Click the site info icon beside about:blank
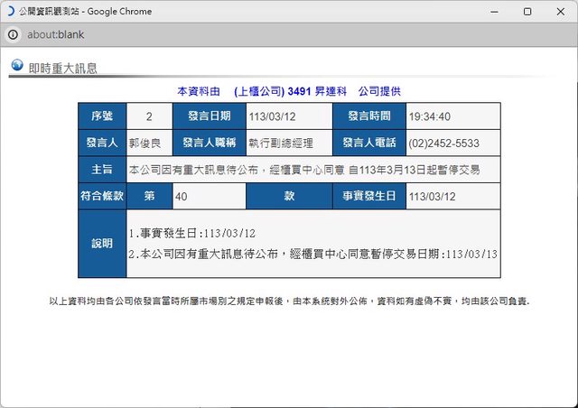578x408 pixels. [x=13, y=34]
